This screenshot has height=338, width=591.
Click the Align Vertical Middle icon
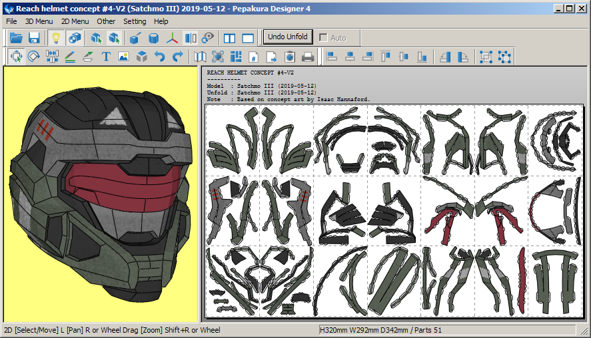point(404,57)
